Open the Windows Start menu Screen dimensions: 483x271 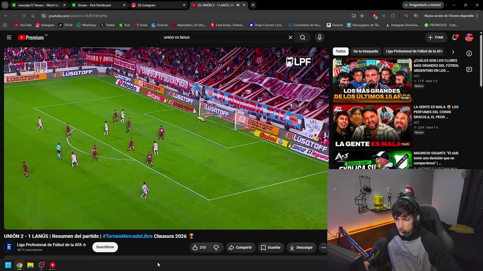[x=8, y=265]
